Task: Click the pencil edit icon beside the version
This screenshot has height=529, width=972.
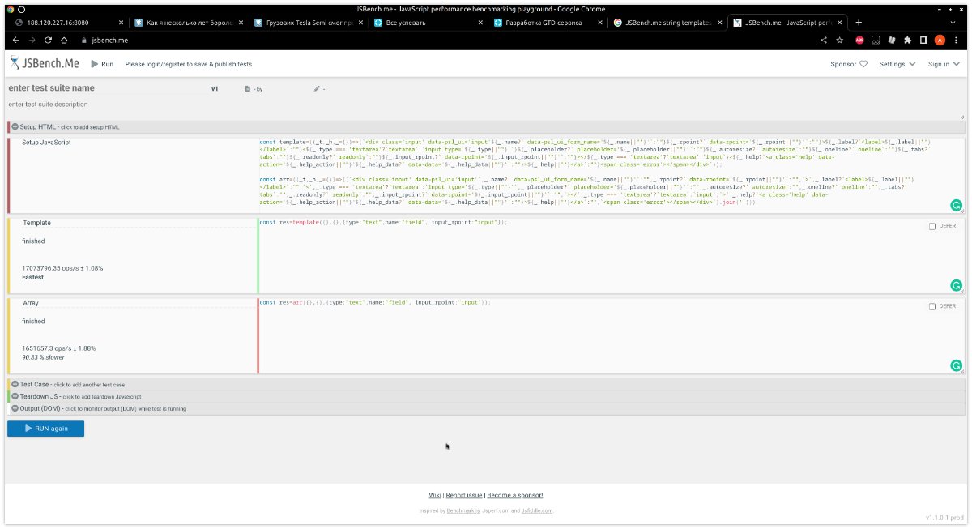Action: [318, 89]
